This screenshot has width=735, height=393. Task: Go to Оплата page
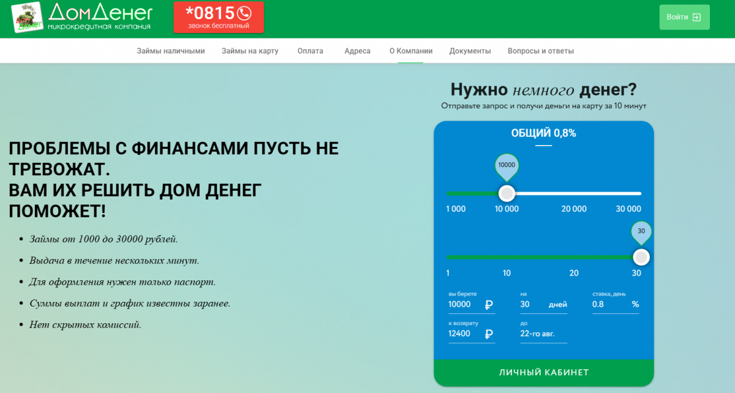point(311,51)
